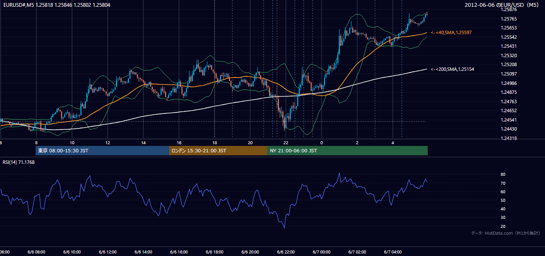Click hour tick 0 under price chart
545x256 pixels.
click(x=322, y=143)
